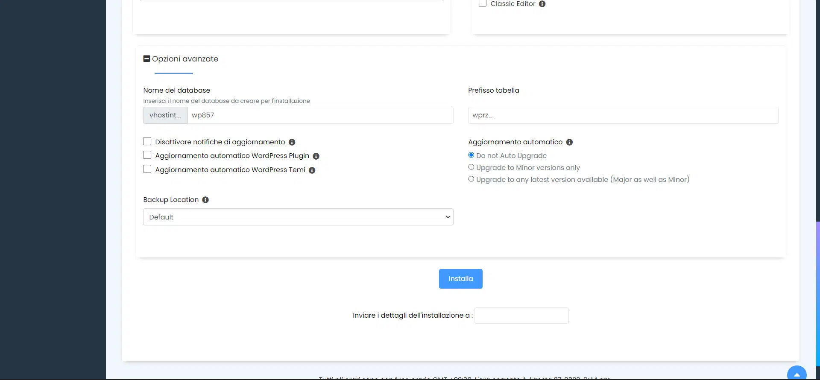Click the Backup Location label

point(171,200)
